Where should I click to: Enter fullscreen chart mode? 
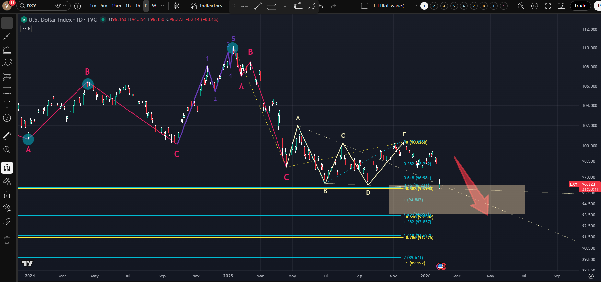[548, 6]
